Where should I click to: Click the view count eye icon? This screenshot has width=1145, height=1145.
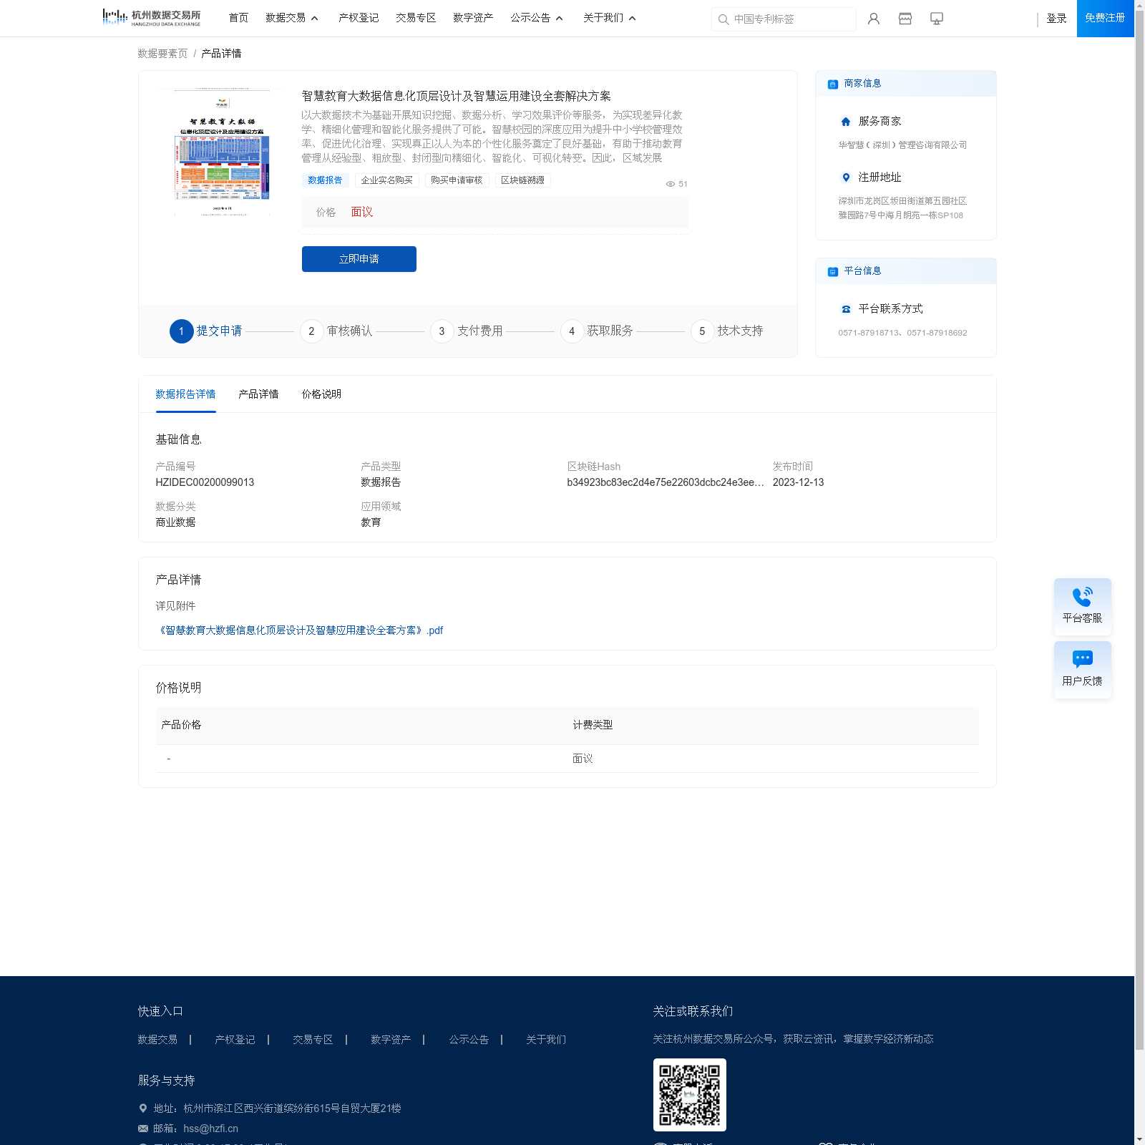pyautogui.click(x=671, y=184)
